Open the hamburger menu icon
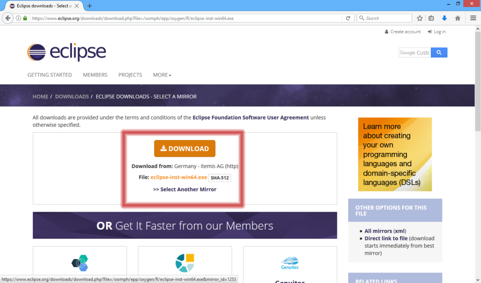Image resolution: width=481 pixels, height=283 pixels. coord(473,18)
